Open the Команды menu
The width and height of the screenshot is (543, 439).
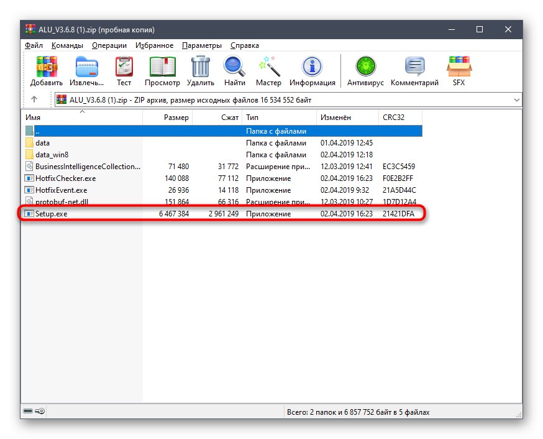(x=67, y=45)
